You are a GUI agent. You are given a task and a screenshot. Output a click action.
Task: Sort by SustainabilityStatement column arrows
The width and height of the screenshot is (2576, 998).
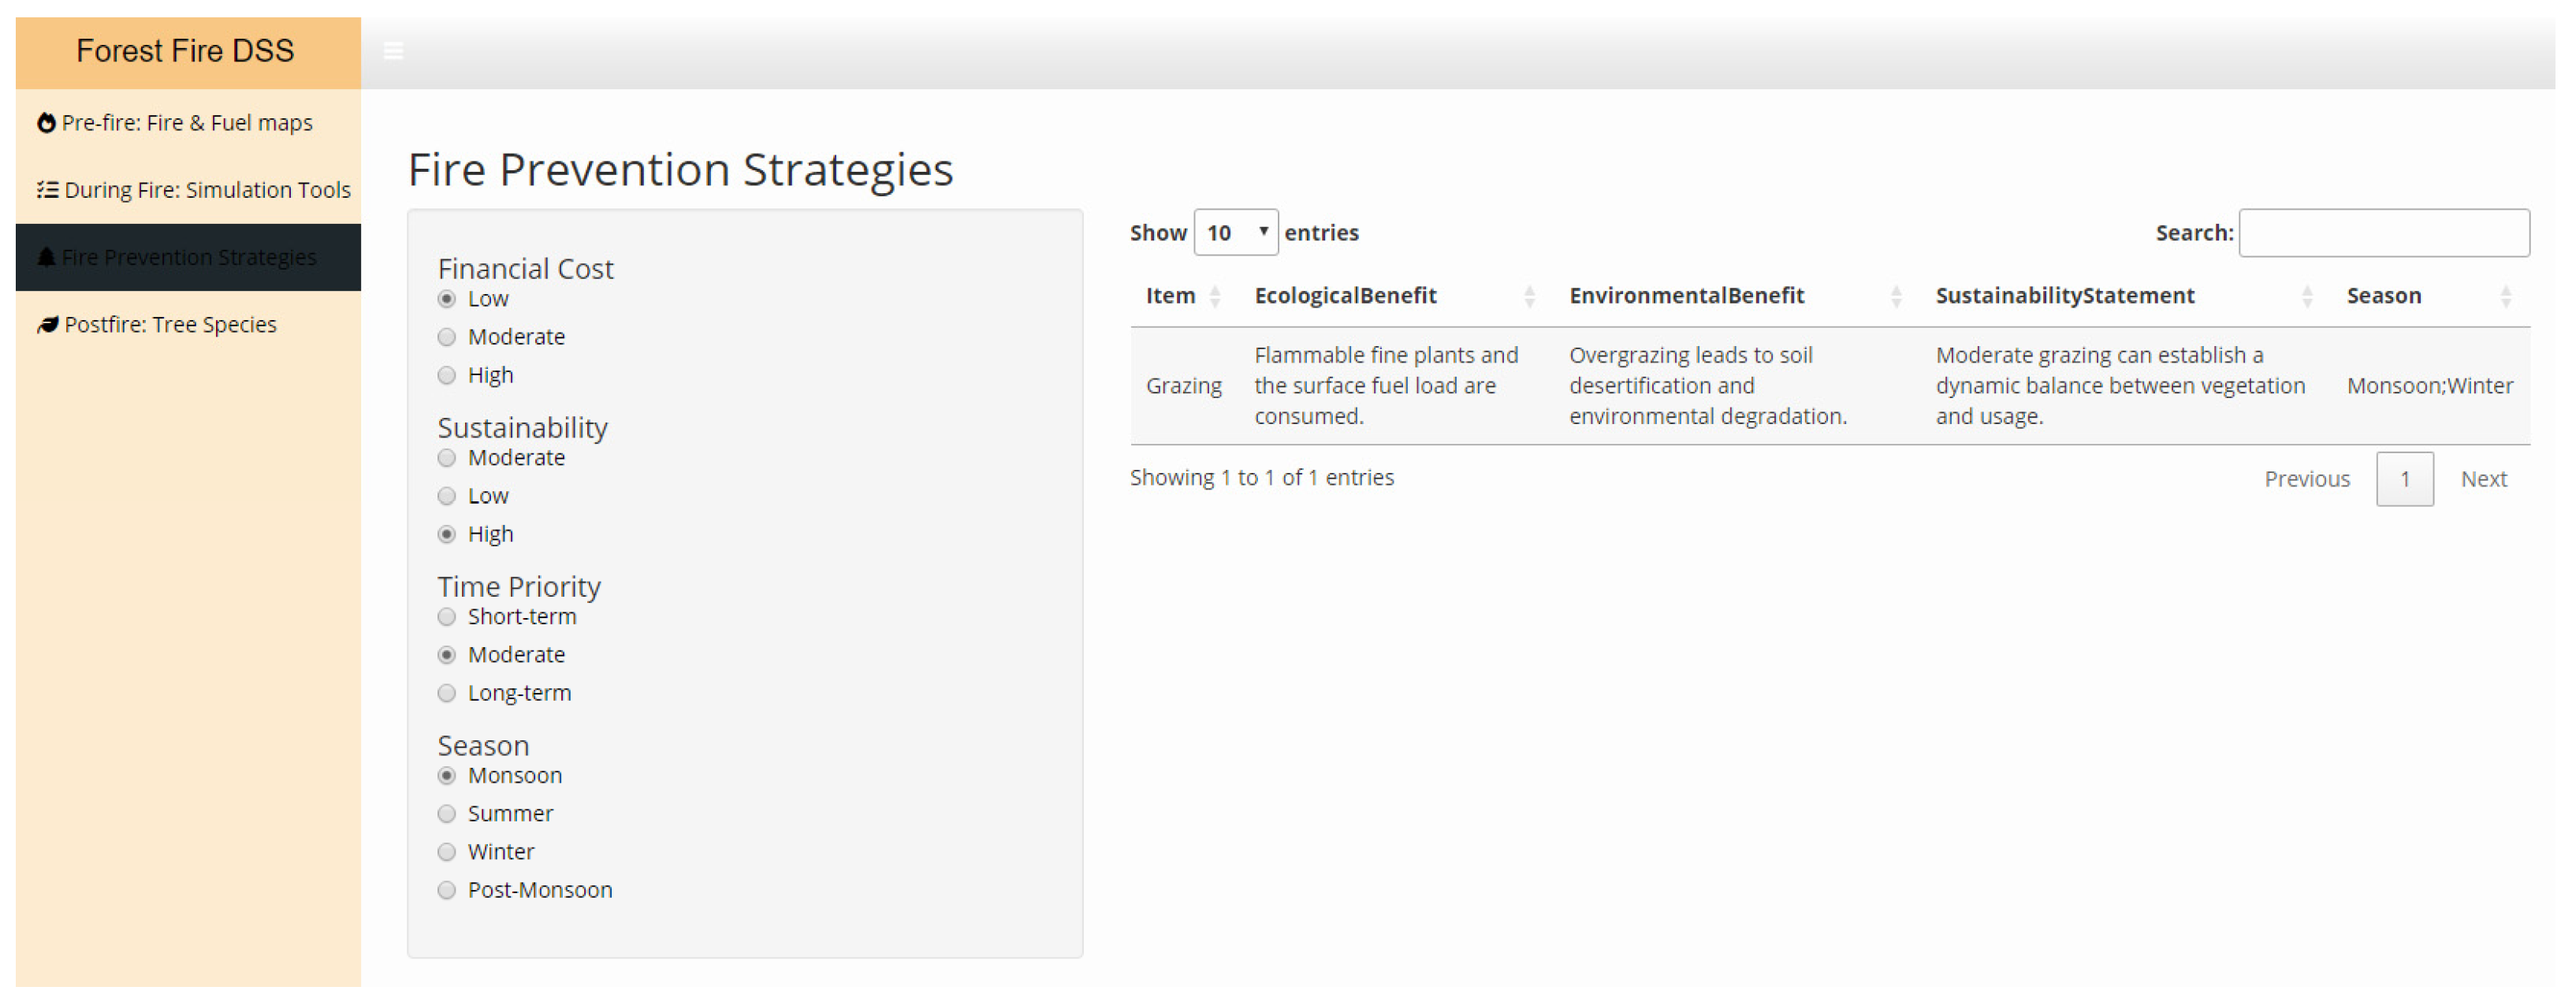click(x=2307, y=296)
